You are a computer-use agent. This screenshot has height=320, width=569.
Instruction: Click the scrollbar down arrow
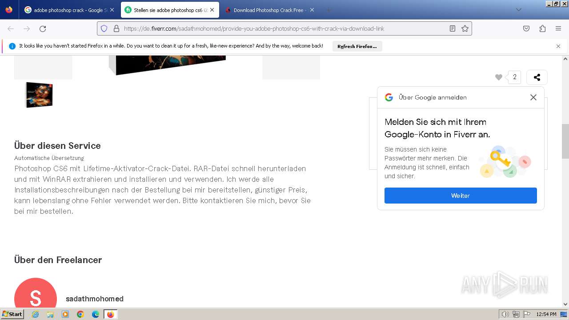(x=565, y=304)
